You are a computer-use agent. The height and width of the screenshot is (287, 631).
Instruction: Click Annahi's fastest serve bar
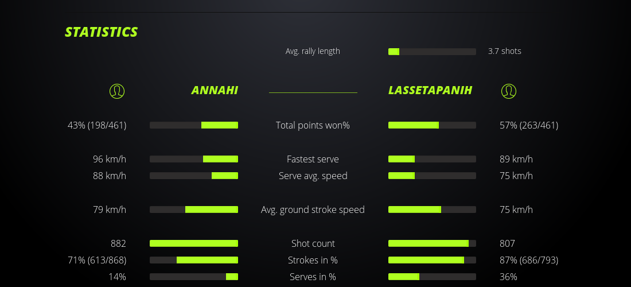click(194, 159)
